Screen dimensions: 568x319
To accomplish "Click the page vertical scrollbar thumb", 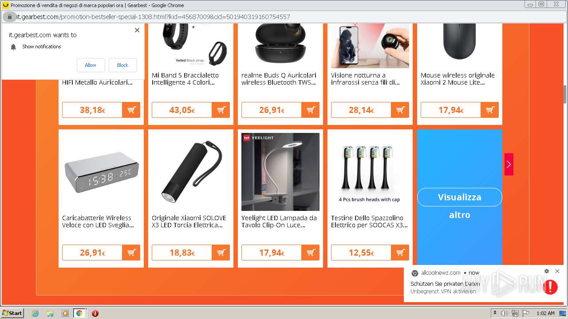I will tap(565, 93).
